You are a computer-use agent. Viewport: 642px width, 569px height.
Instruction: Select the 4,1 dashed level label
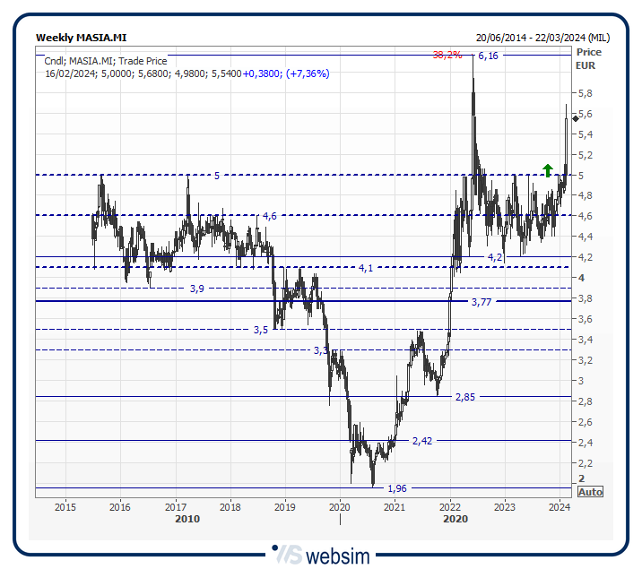tap(365, 268)
